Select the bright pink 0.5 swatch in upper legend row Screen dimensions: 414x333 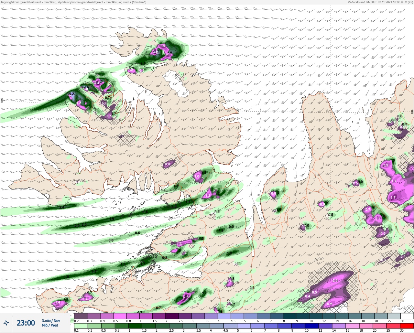pyautogui.click(x=120, y=316)
